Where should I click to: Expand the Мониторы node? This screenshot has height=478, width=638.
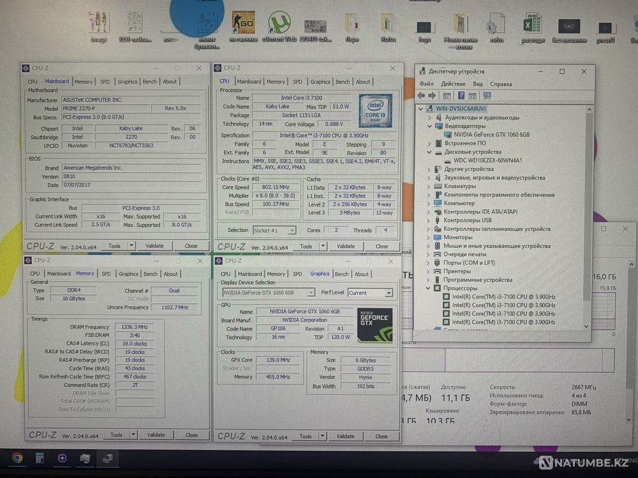pos(429,237)
